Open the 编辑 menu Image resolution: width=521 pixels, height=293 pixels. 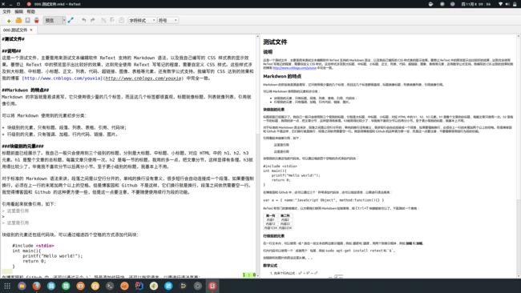click(19, 12)
